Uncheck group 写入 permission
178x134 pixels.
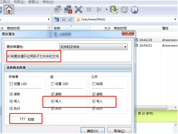coord(53,101)
